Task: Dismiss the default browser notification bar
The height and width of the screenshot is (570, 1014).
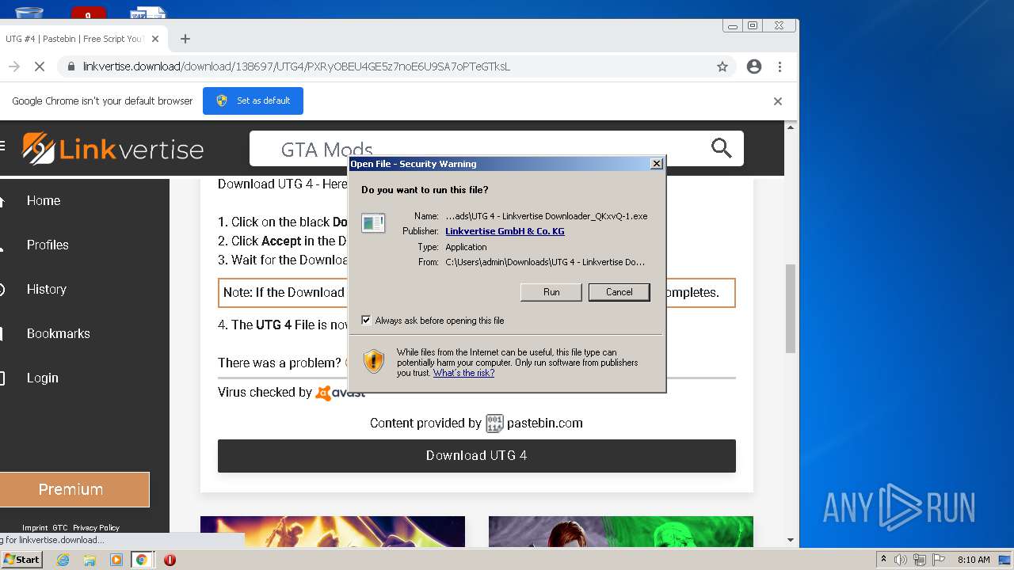Action: click(778, 101)
